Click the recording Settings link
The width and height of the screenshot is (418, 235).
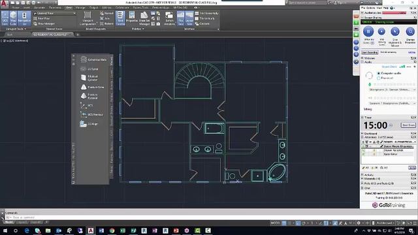[411, 52]
